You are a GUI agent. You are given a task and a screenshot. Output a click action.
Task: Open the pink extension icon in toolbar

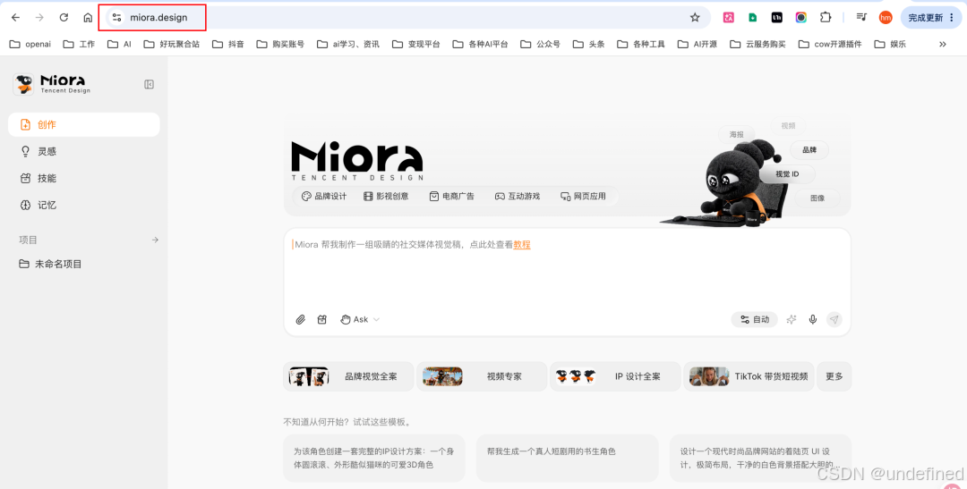click(729, 17)
